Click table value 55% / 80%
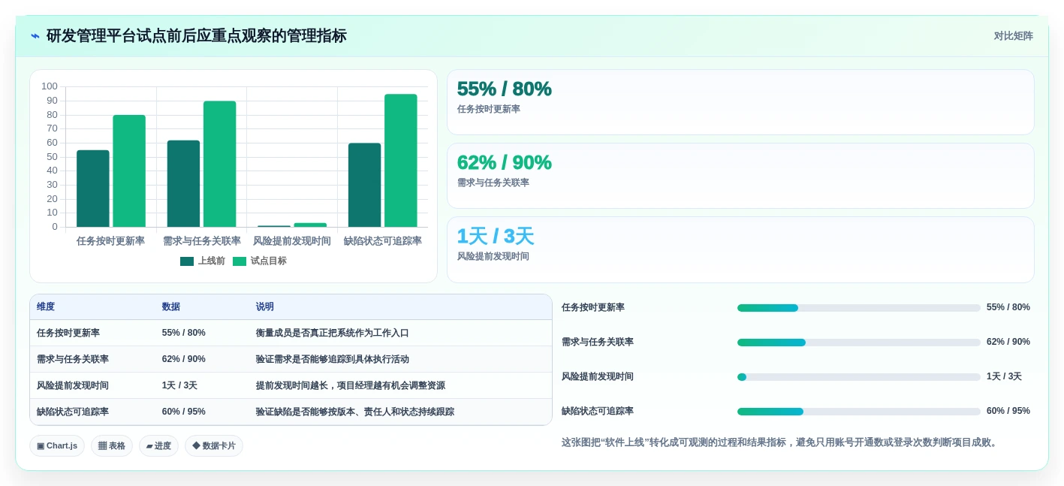1064x486 pixels. (x=184, y=333)
